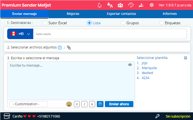Screen dimensions: 193x120
Task: Focus the Escribe tu mensaje text area
Action: 71,81
